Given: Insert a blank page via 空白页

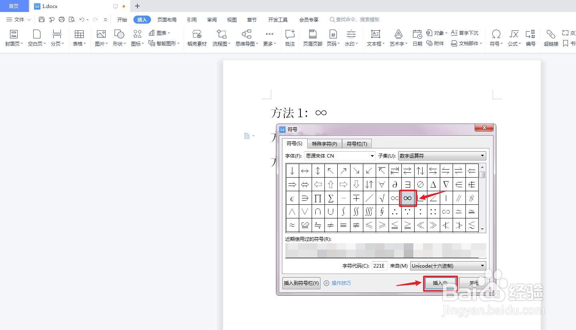Looking at the screenshot, I should point(37,38).
